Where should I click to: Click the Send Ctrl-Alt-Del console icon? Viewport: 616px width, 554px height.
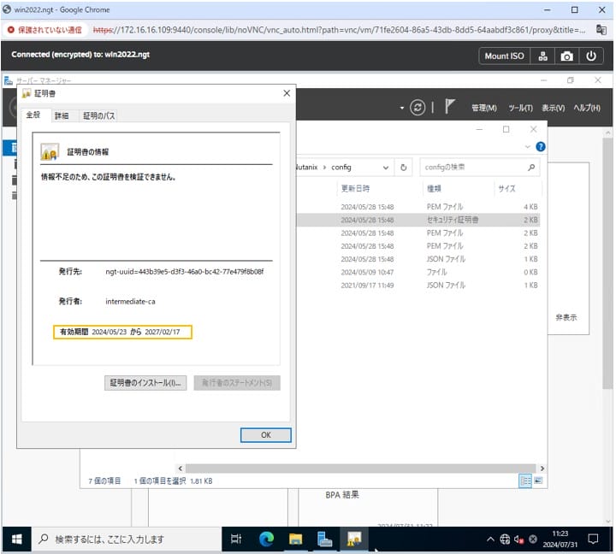point(542,56)
